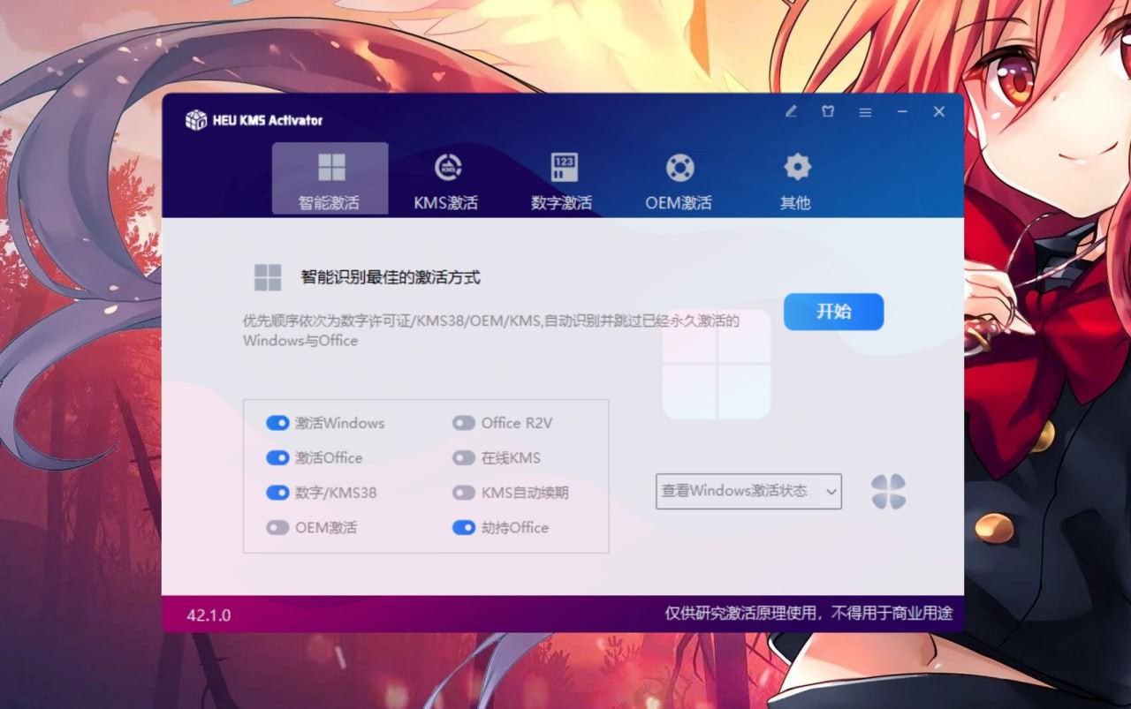This screenshot has height=709, width=1131.
Task: Open 其他 settings gear icon
Action: click(x=795, y=166)
